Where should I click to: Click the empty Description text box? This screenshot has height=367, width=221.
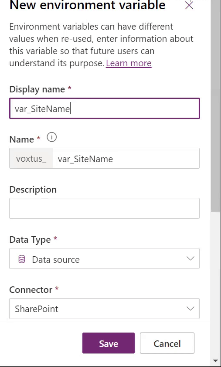point(105,208)
